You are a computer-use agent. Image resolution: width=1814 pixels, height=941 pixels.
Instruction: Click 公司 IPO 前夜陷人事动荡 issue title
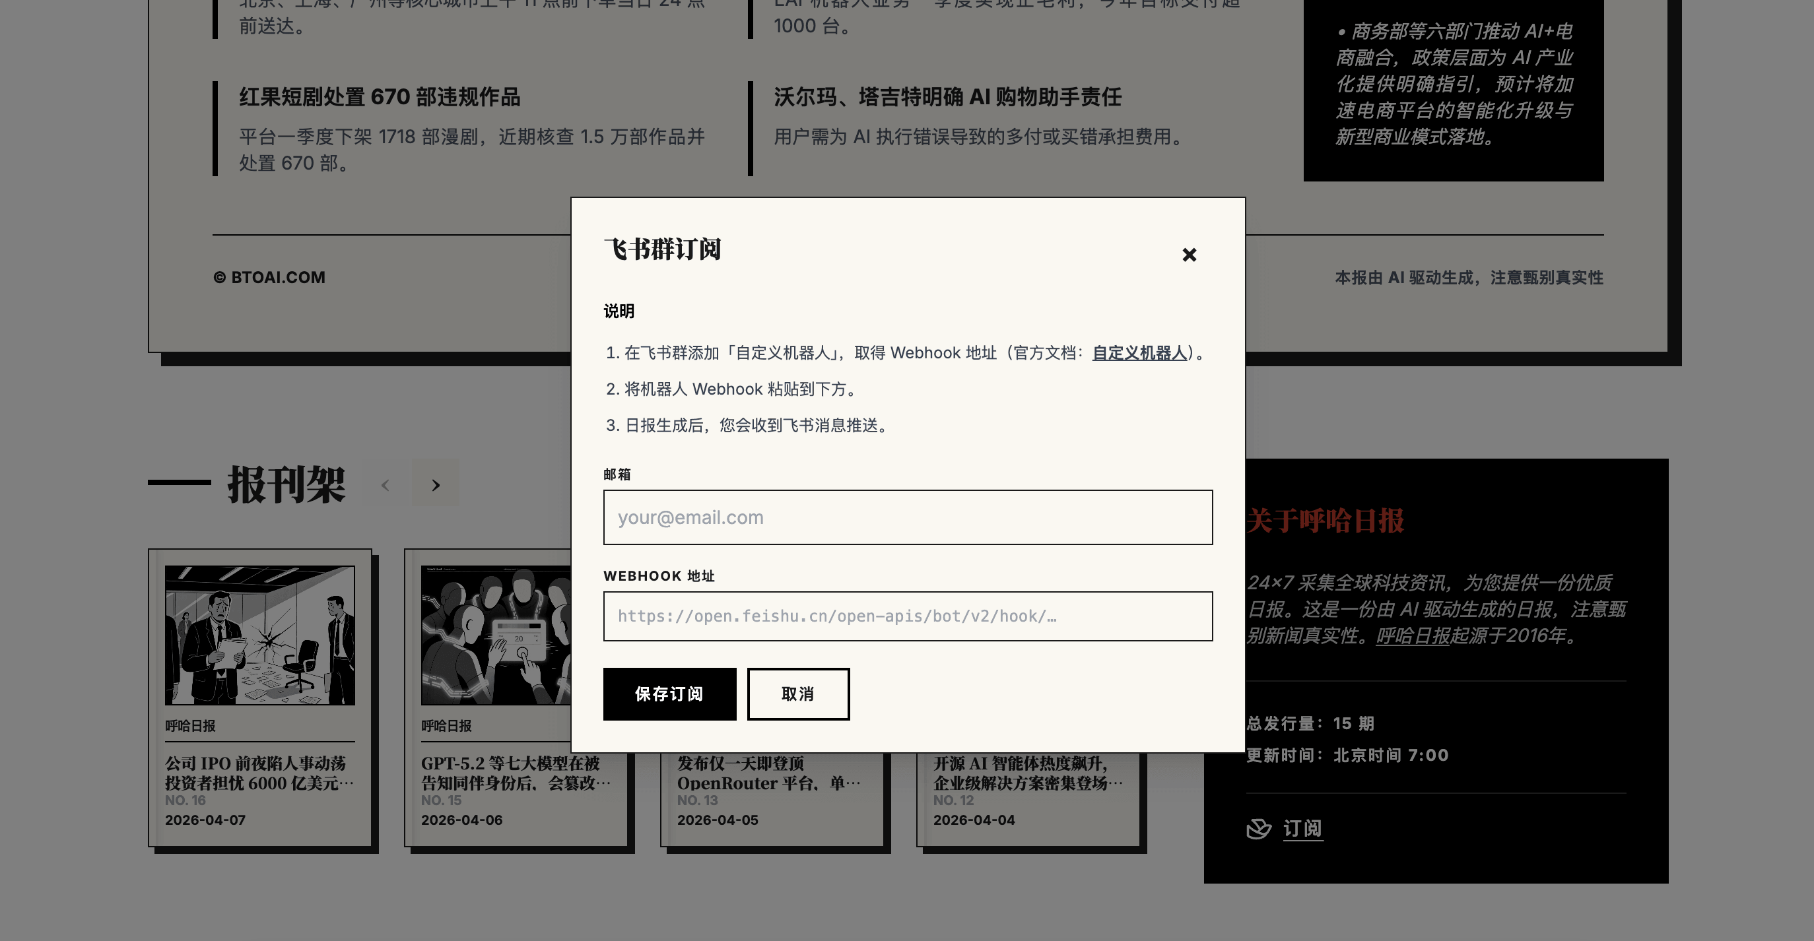point(256,773)
